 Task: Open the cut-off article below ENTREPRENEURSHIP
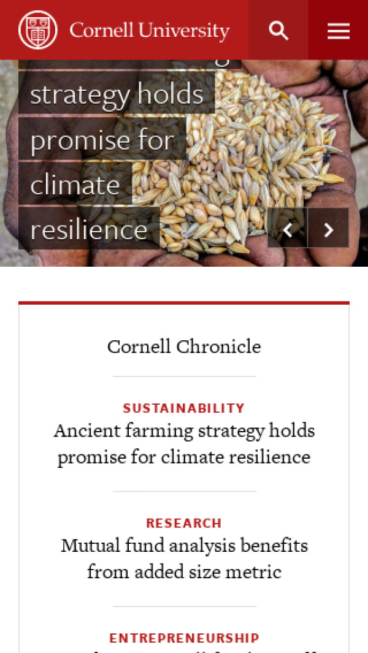(x=184, y=649)
